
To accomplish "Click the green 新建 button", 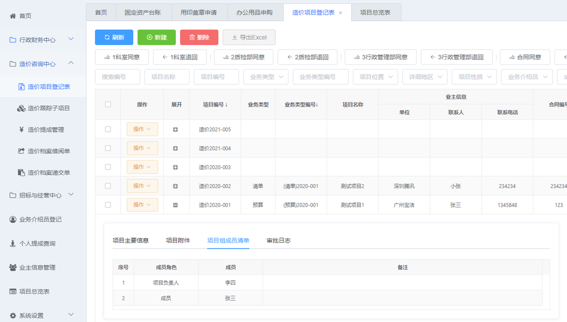I will coord(156,37).
